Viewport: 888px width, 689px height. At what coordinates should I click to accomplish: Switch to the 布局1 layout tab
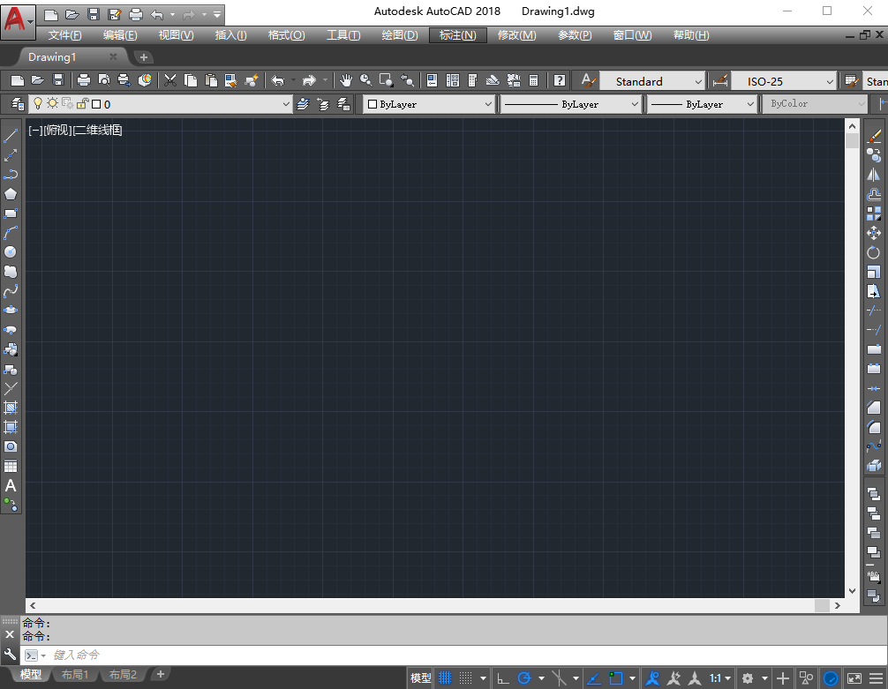[x=75, y=675]
